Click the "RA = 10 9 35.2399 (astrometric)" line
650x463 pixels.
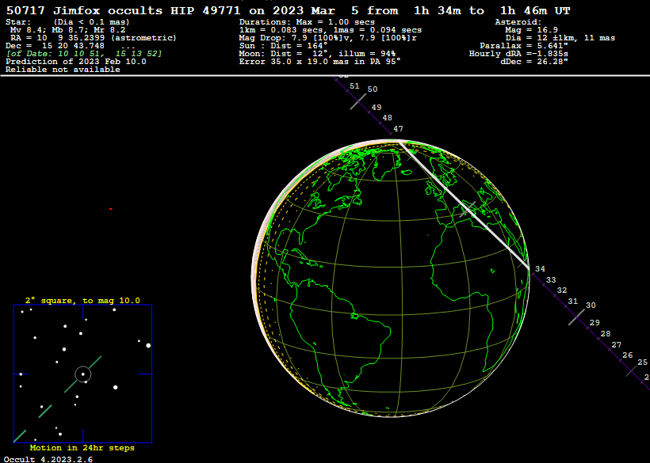[94, 38]
